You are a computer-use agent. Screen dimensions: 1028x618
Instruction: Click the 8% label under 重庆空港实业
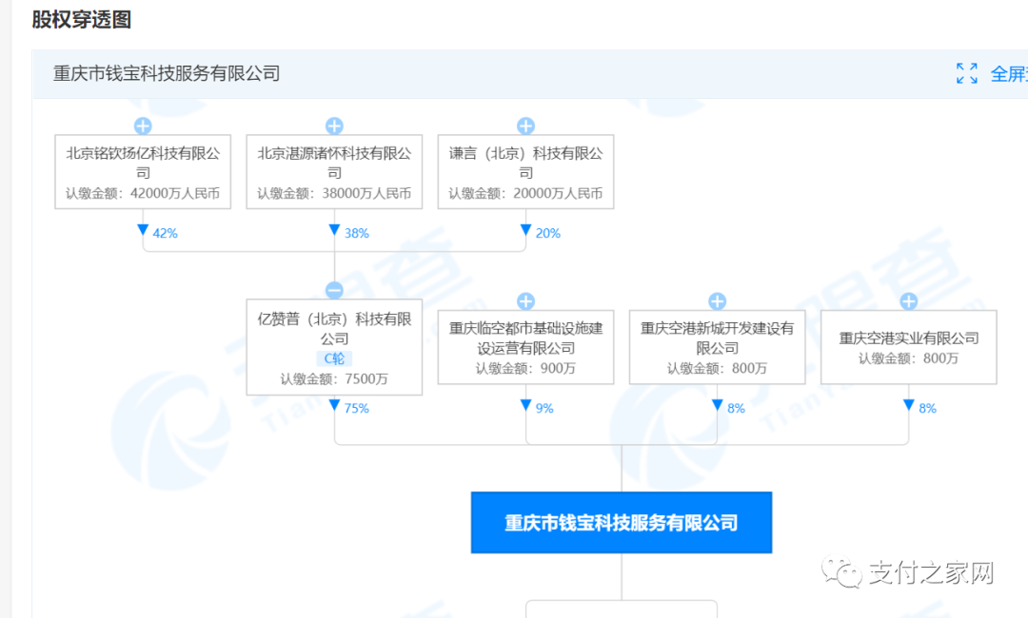[x=928, y=409]
